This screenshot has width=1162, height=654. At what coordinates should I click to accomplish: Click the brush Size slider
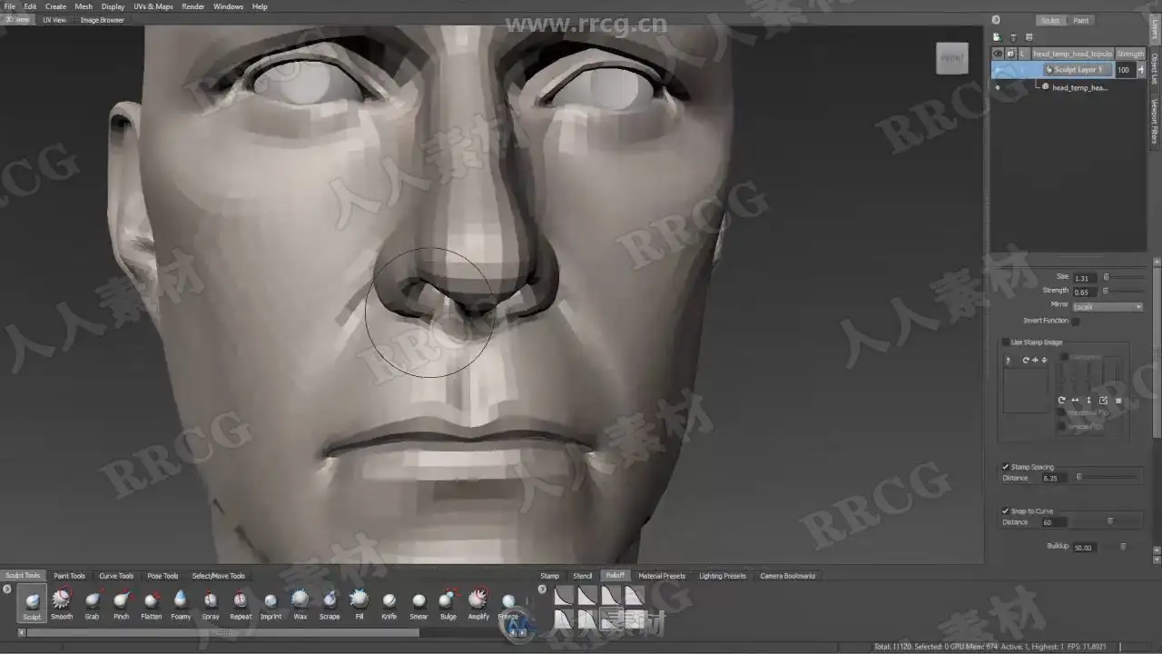point(1122,277)
